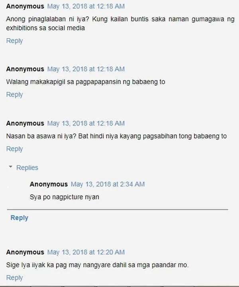Select Anonymous author of the 12:20 AM comment
Image resolution: width=239 pixels, height=287 pixels.
[25, 252]
